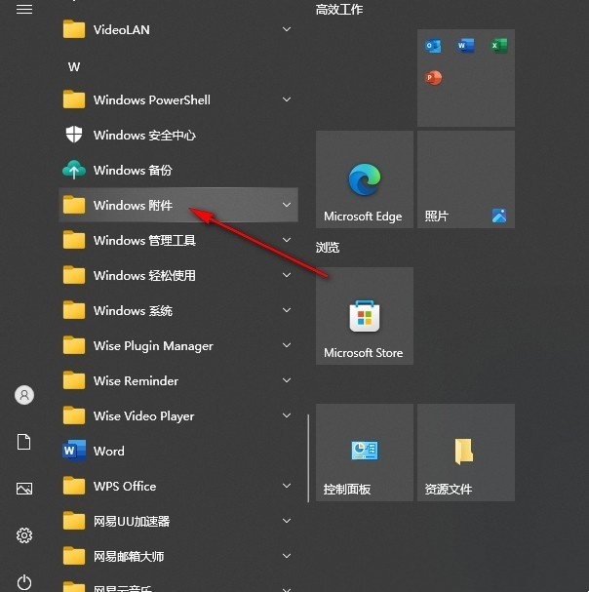The width and height of the screenshot is (589, 592).
Task: Open the 资源文件 folder tile
Action: 466,453
